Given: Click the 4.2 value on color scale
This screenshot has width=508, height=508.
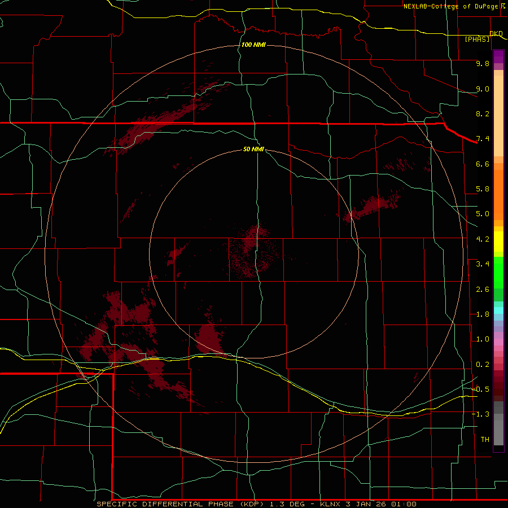Looking at the screenshot, I should point(483,239).
